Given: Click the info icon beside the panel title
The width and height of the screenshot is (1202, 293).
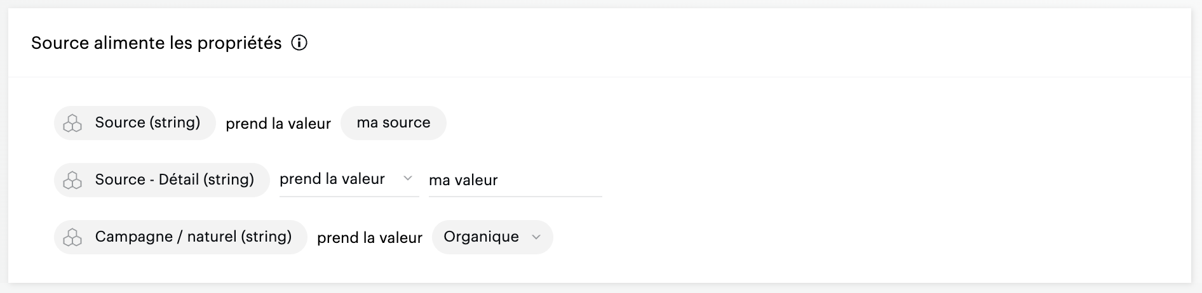Looking at the screenshot, I should pyautogui.click(x=299, y=43).
